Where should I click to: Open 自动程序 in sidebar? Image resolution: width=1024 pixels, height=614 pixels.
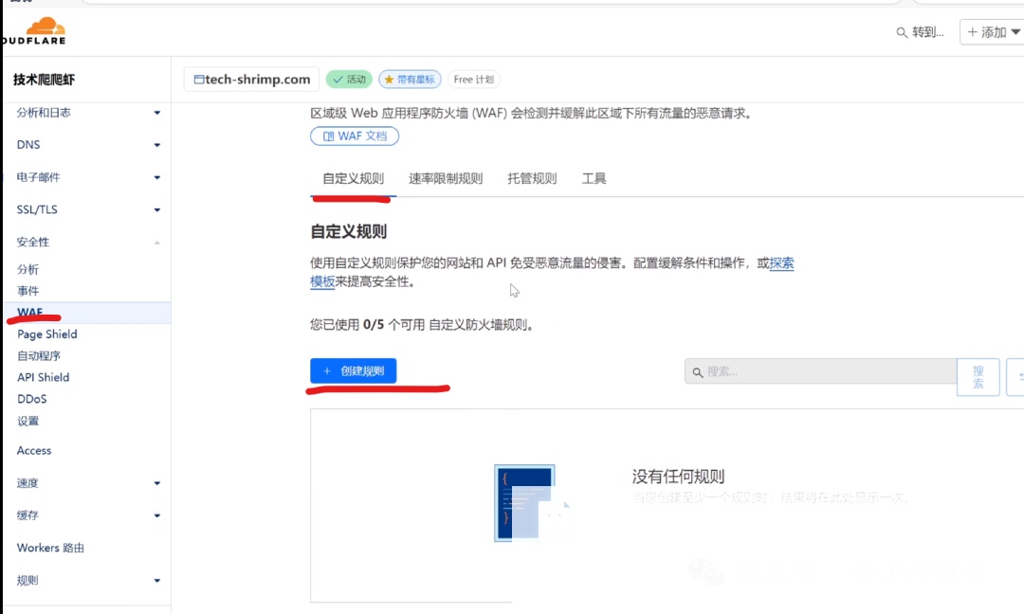pyautogui.click(x=39, y=355)
